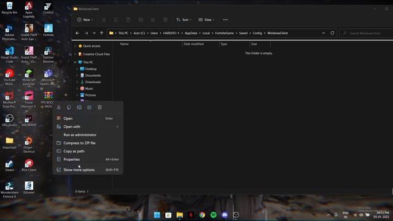Open the recent locations chevron
This screenshot has height=221, width=393.
click(x=94, y=33)
